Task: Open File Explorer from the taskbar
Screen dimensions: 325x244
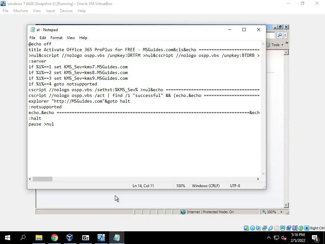Action: pyautogui.click(x=39, y=238)
